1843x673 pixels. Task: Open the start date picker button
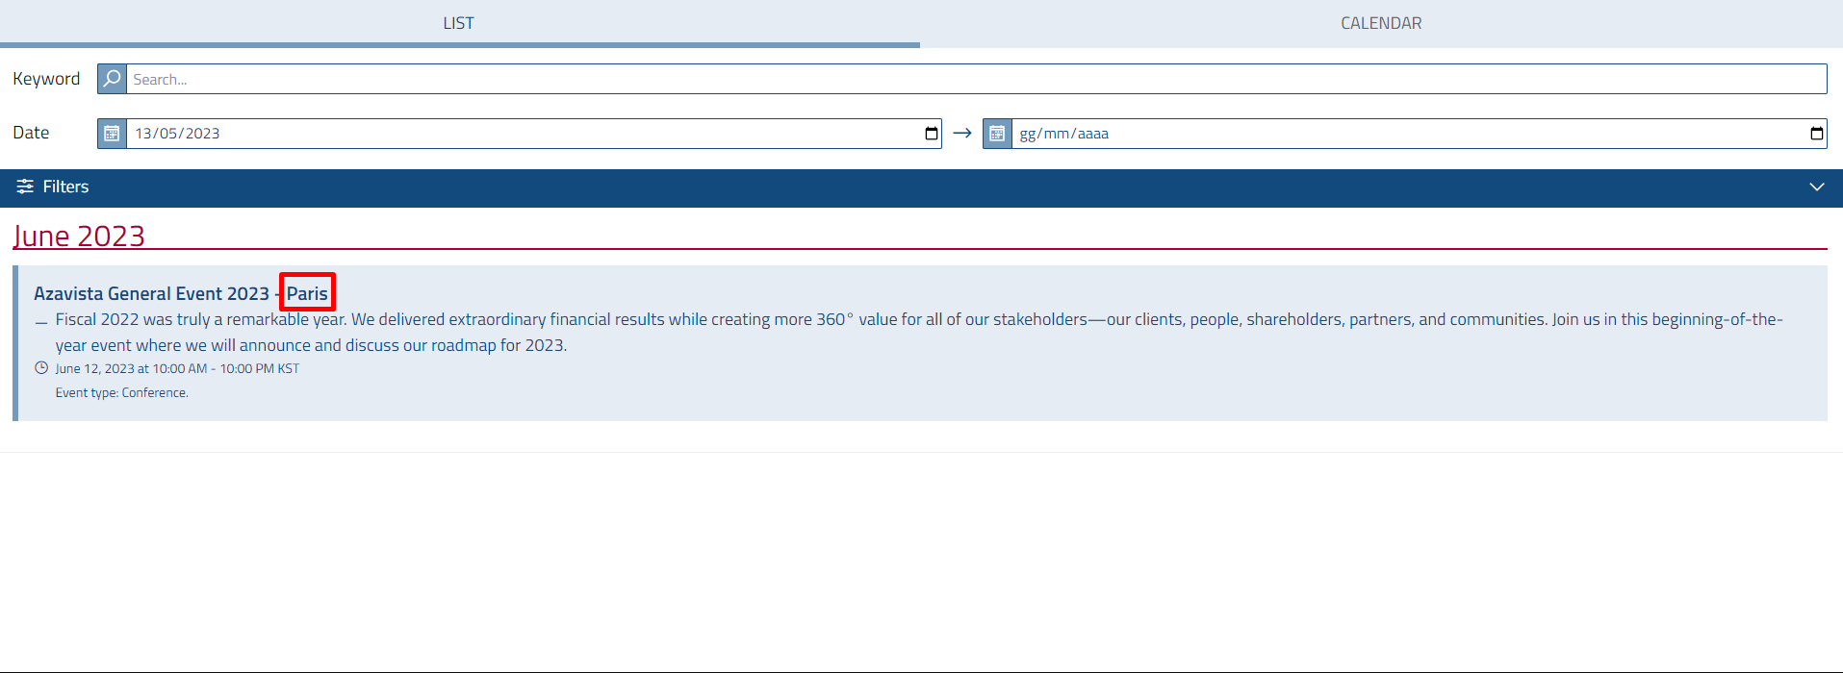click(931, 134)
